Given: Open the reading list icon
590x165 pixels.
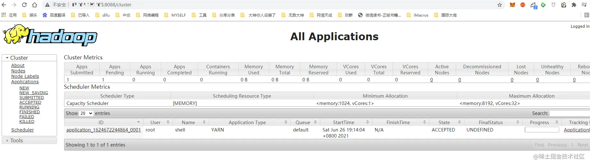Looking at the screenshot, I should [587, 15].
